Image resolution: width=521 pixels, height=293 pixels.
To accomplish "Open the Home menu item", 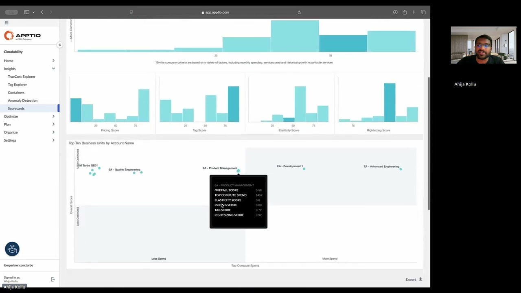I will click(9, 61).
